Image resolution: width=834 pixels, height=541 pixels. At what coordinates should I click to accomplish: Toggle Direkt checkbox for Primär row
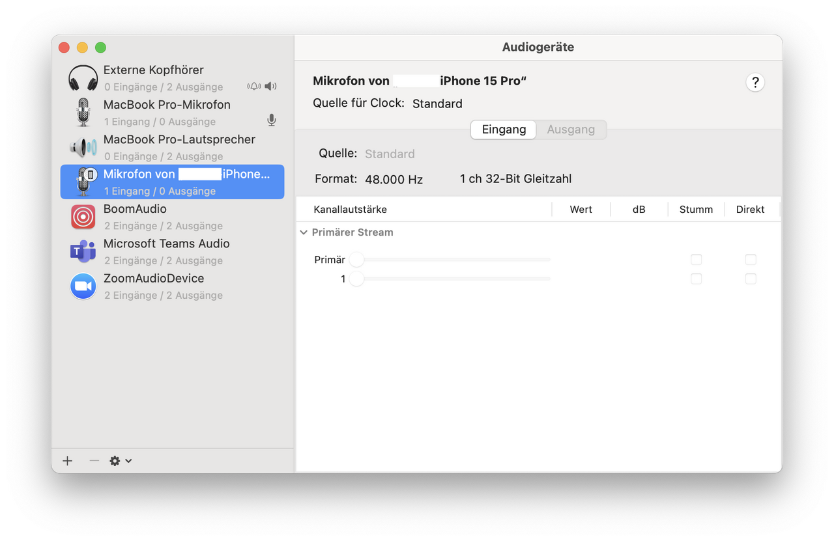751,260
